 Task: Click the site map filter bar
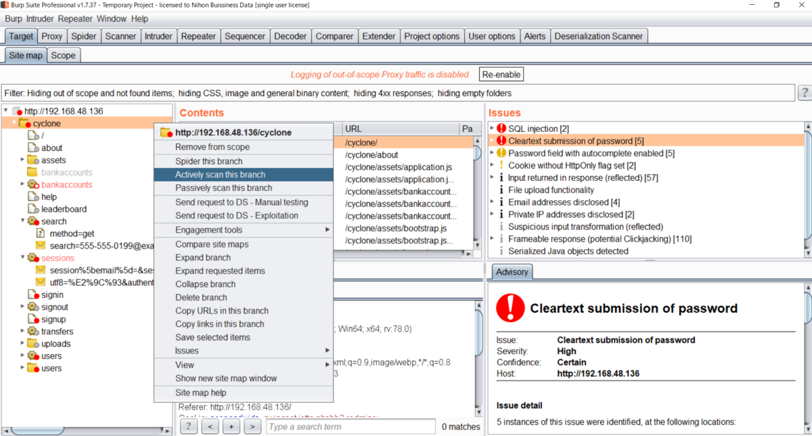[x=398, y=93]
